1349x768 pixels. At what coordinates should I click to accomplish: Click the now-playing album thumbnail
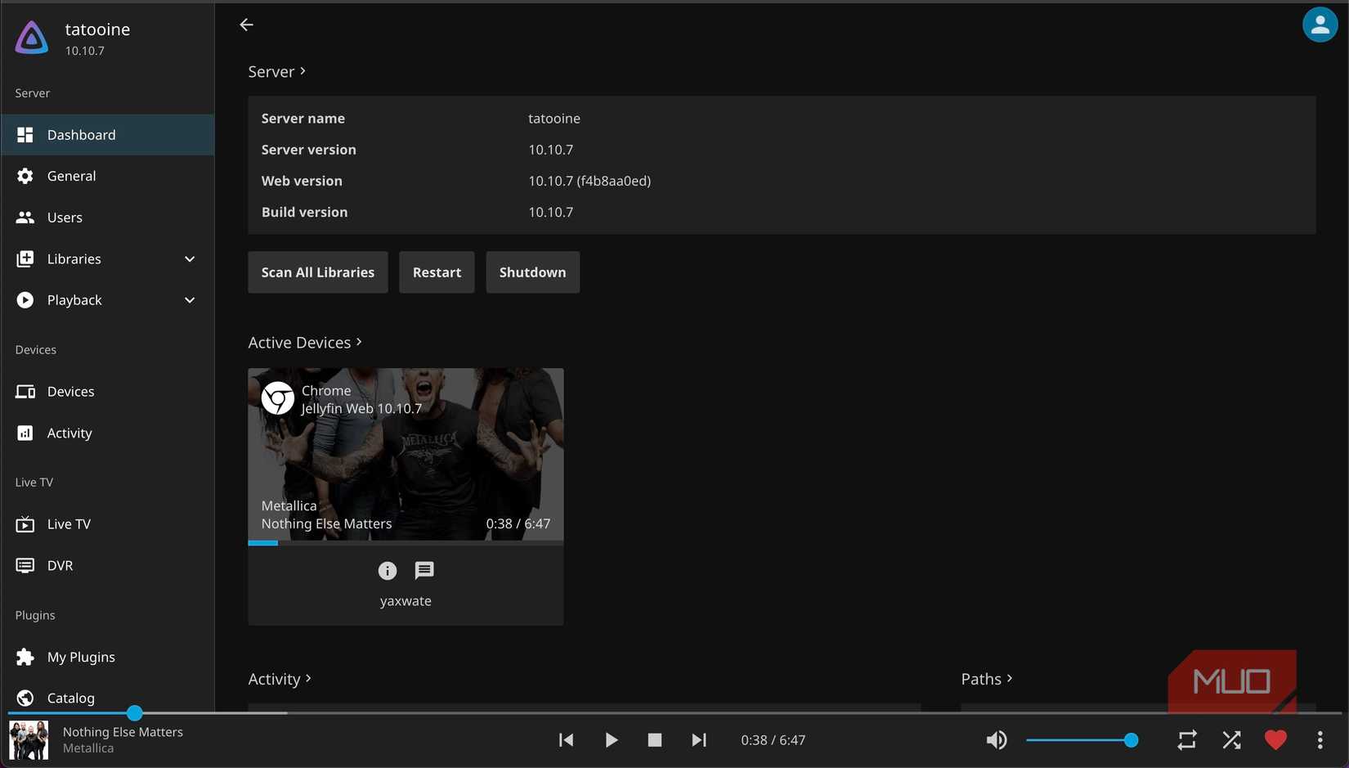click(x=29, y=740)
